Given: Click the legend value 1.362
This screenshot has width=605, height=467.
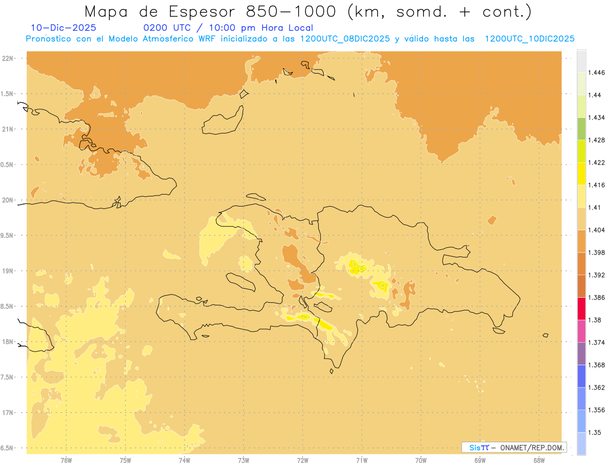Looking at the screenshot, I should (x=597, y=387).
